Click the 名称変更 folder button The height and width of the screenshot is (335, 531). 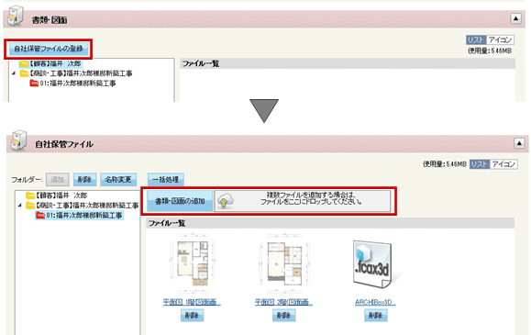click(x=118, y=179)
